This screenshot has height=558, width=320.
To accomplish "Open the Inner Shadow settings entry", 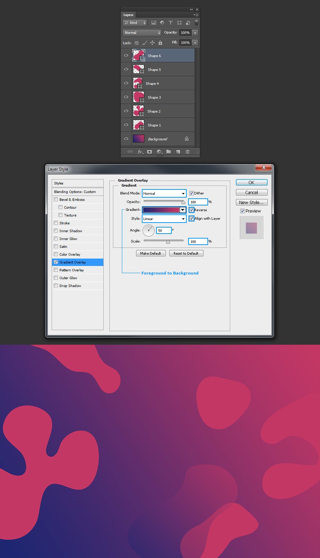I will [78, 231].
